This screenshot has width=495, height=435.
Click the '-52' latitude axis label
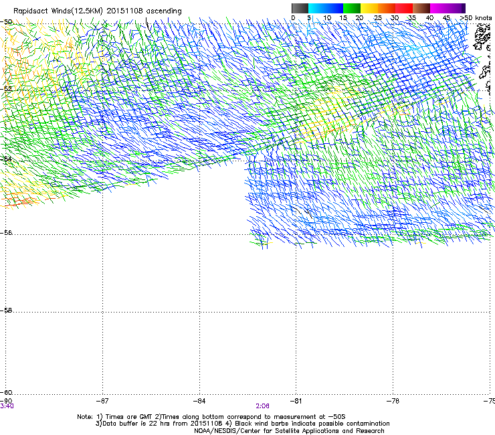[x=6, y=89]
